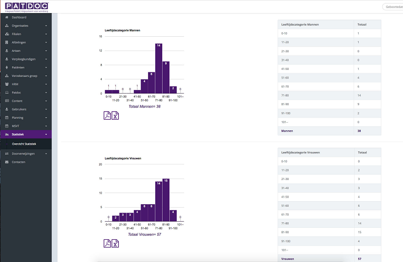Click the 14 bar in Mannen chart
This screenshot has height=262, width=403.
(159, 68)
